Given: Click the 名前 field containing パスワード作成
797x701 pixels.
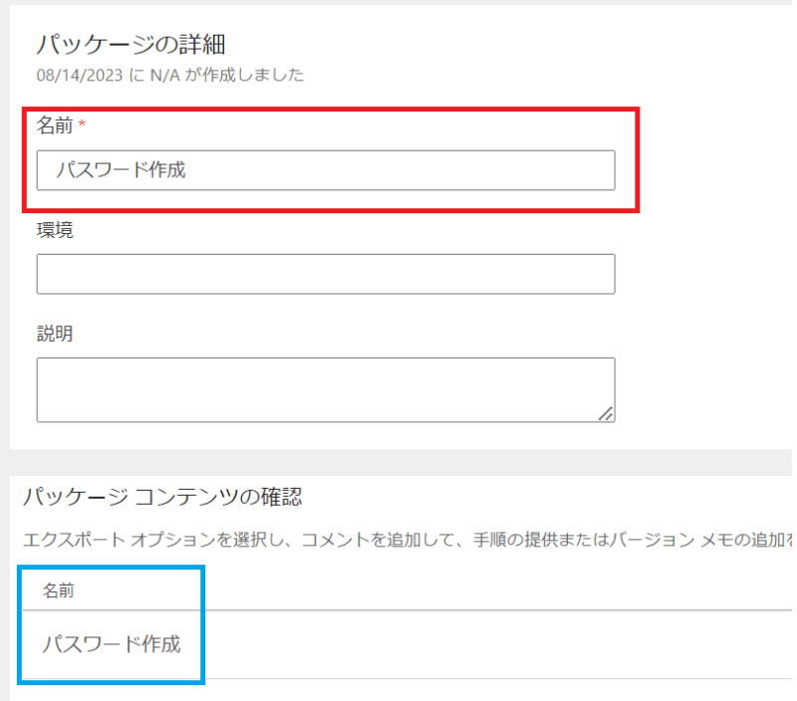Looking at the screenshot, I should click(x=325, y=170).
